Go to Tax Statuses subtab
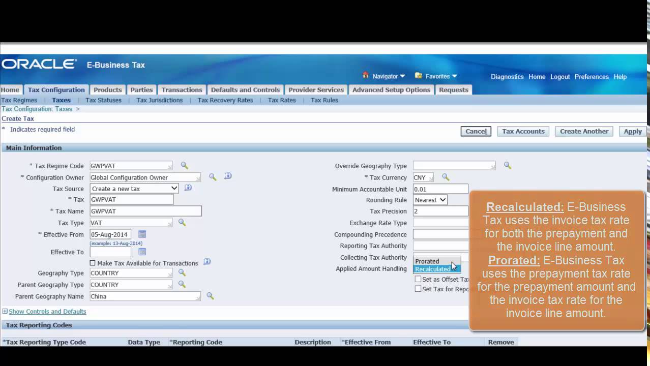Image resolution: width=650 pixels, height=366 pixels. (103, 100)
